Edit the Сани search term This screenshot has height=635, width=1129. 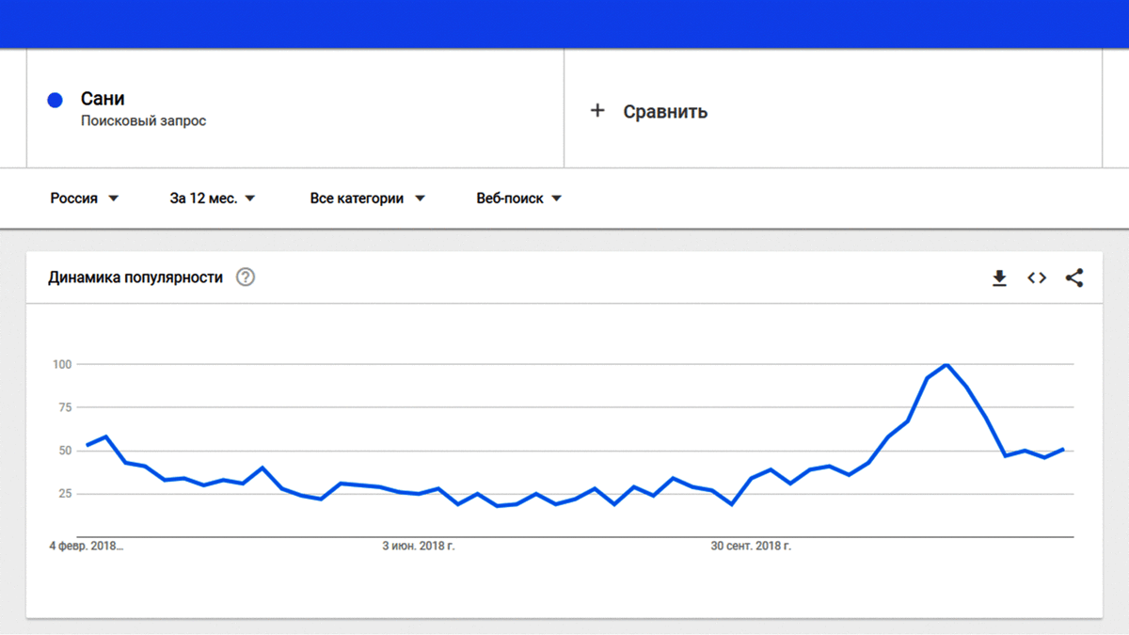pos(103,99)
